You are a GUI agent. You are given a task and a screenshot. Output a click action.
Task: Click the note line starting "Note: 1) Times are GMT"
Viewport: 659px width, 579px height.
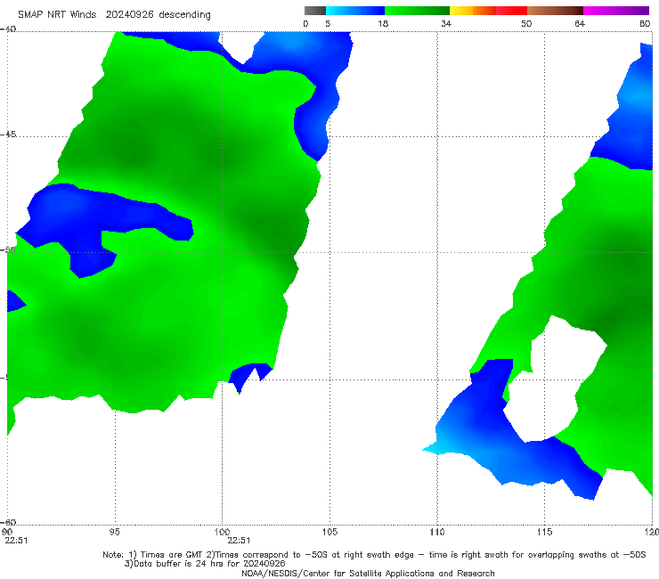pyautogui.click(x=374, y=555)
